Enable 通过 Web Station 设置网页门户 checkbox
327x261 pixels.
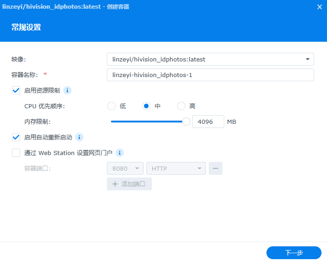(x=16, y=153)
